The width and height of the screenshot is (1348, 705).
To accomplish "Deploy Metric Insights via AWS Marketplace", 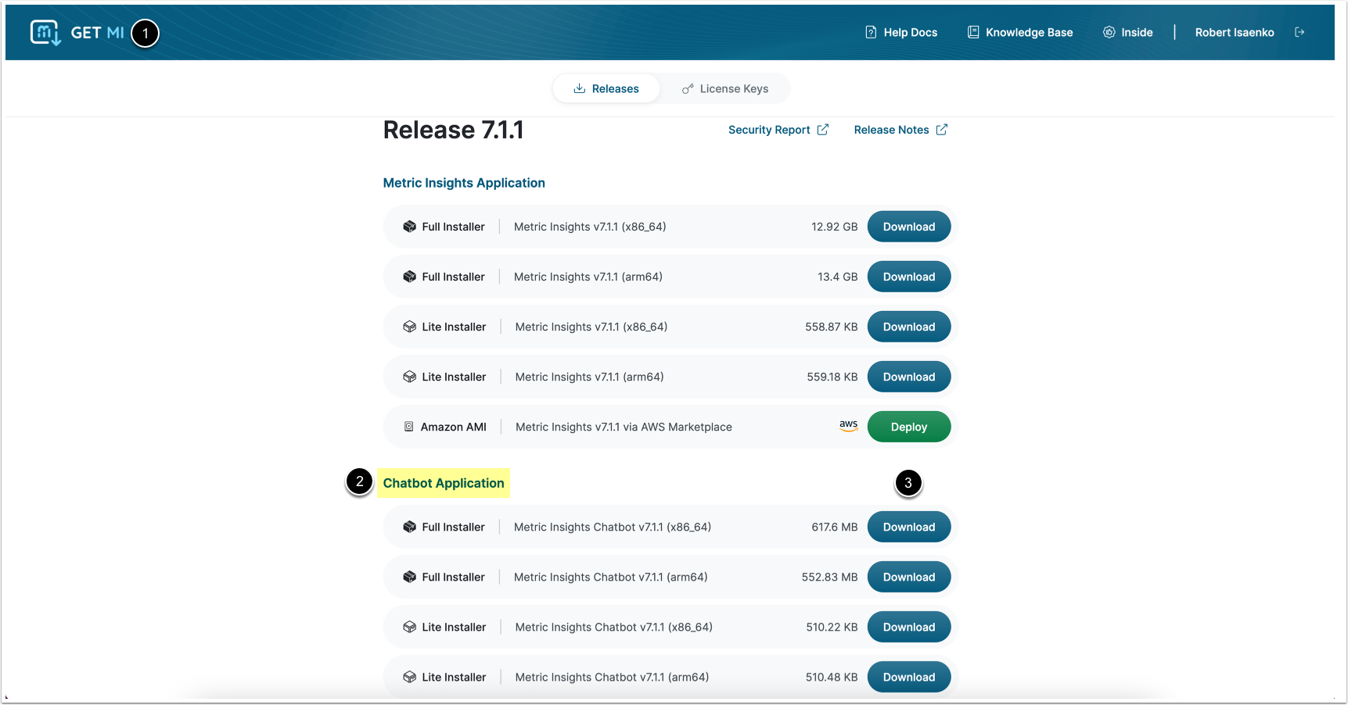I will 908,427.
